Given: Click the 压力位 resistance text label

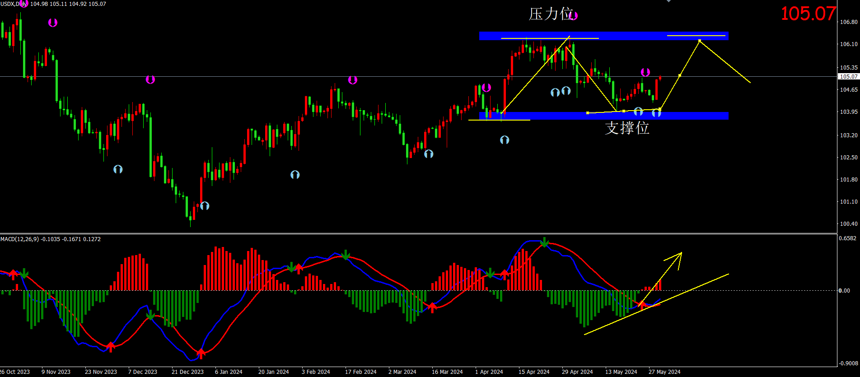Looking at the screenshot, I should [551, 14].
